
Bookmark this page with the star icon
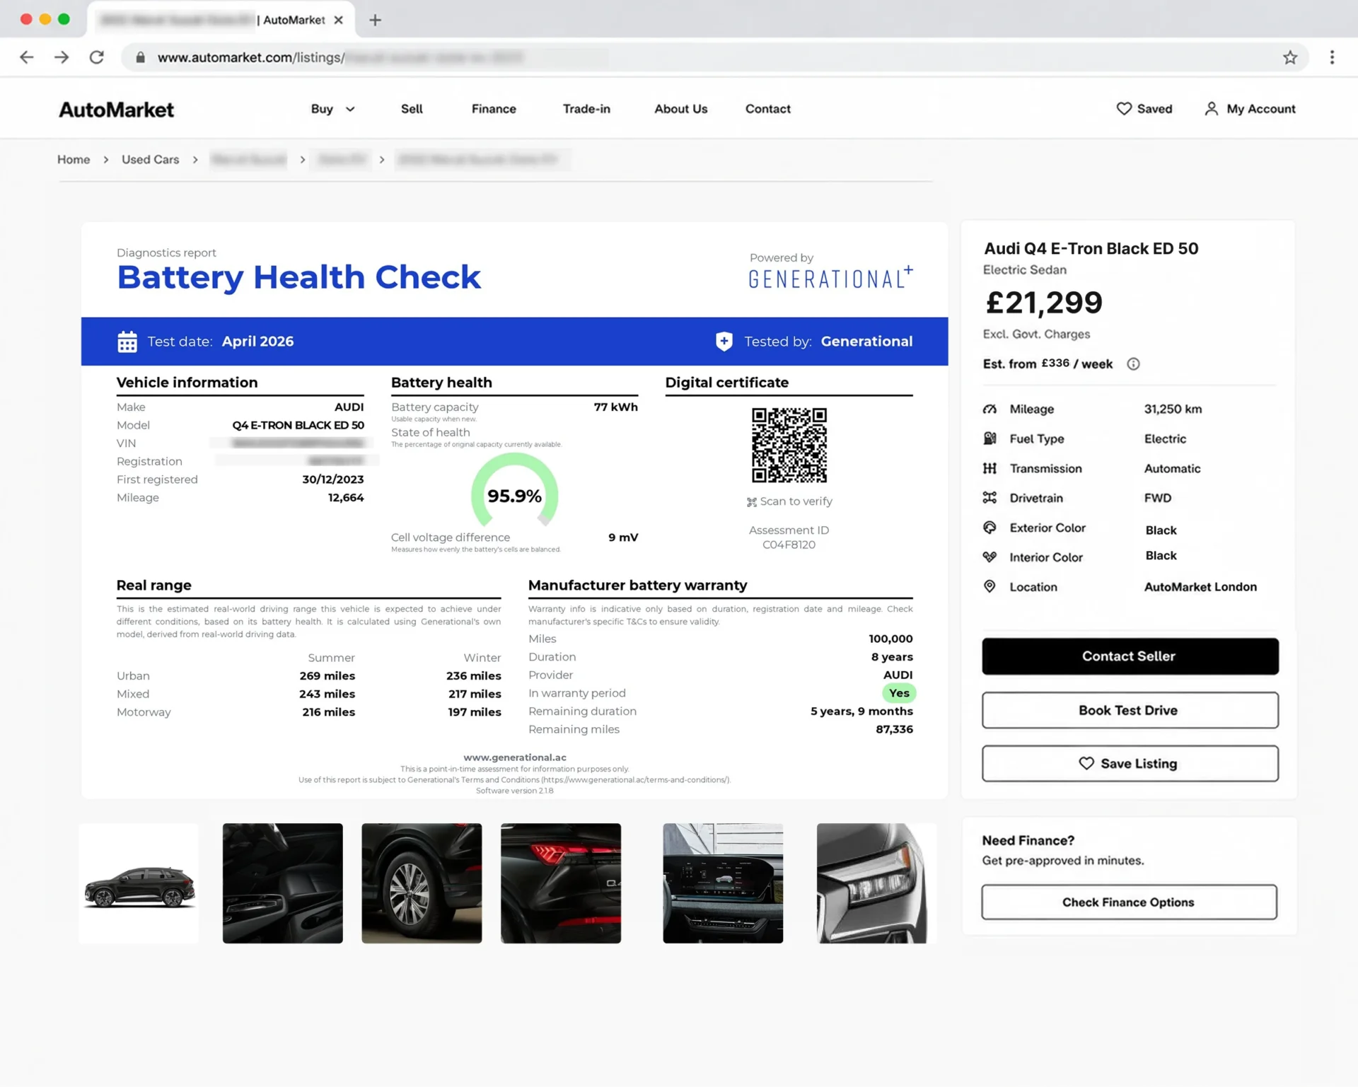(1290, 57)
